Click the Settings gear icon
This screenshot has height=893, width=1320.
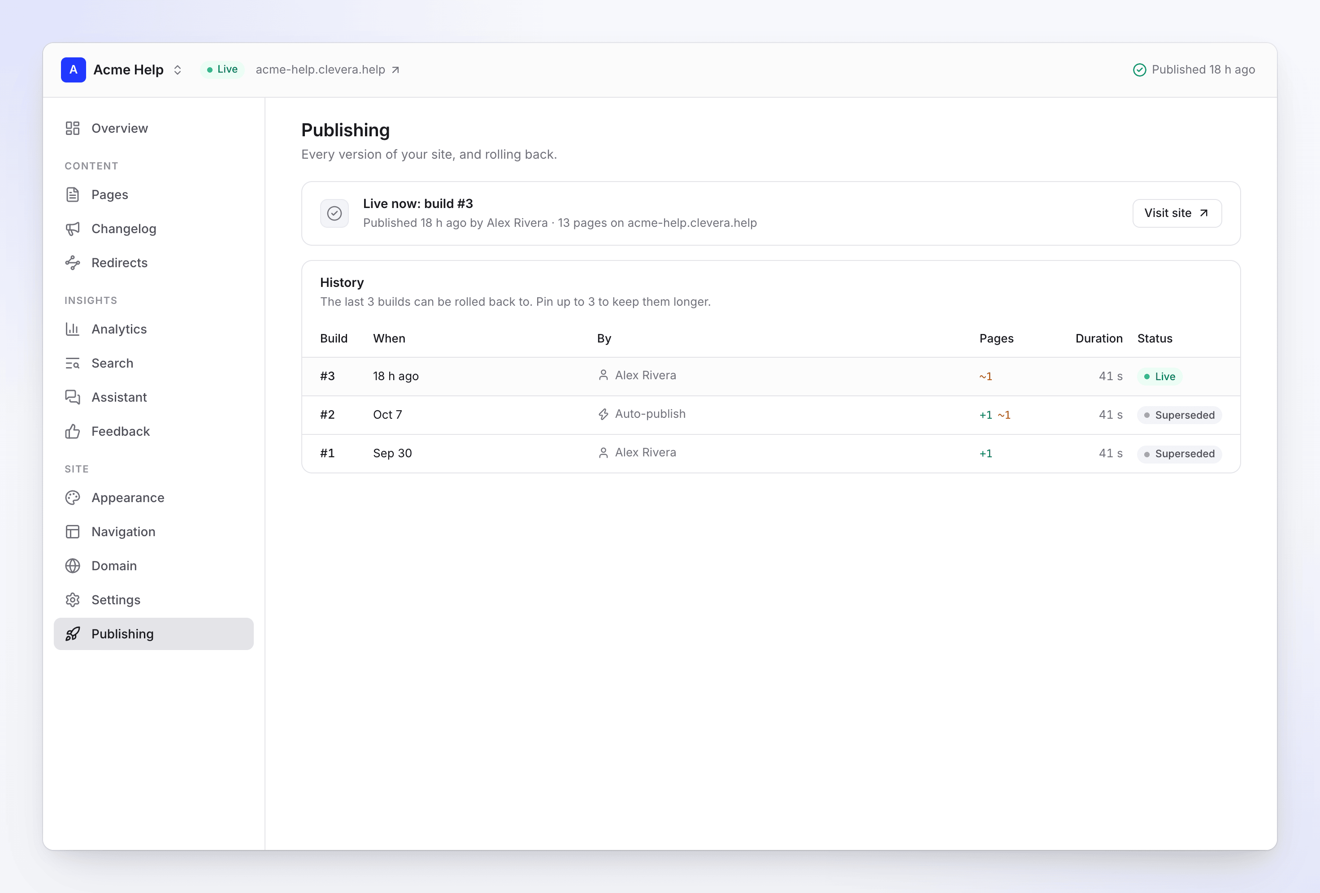click(73, 600)
